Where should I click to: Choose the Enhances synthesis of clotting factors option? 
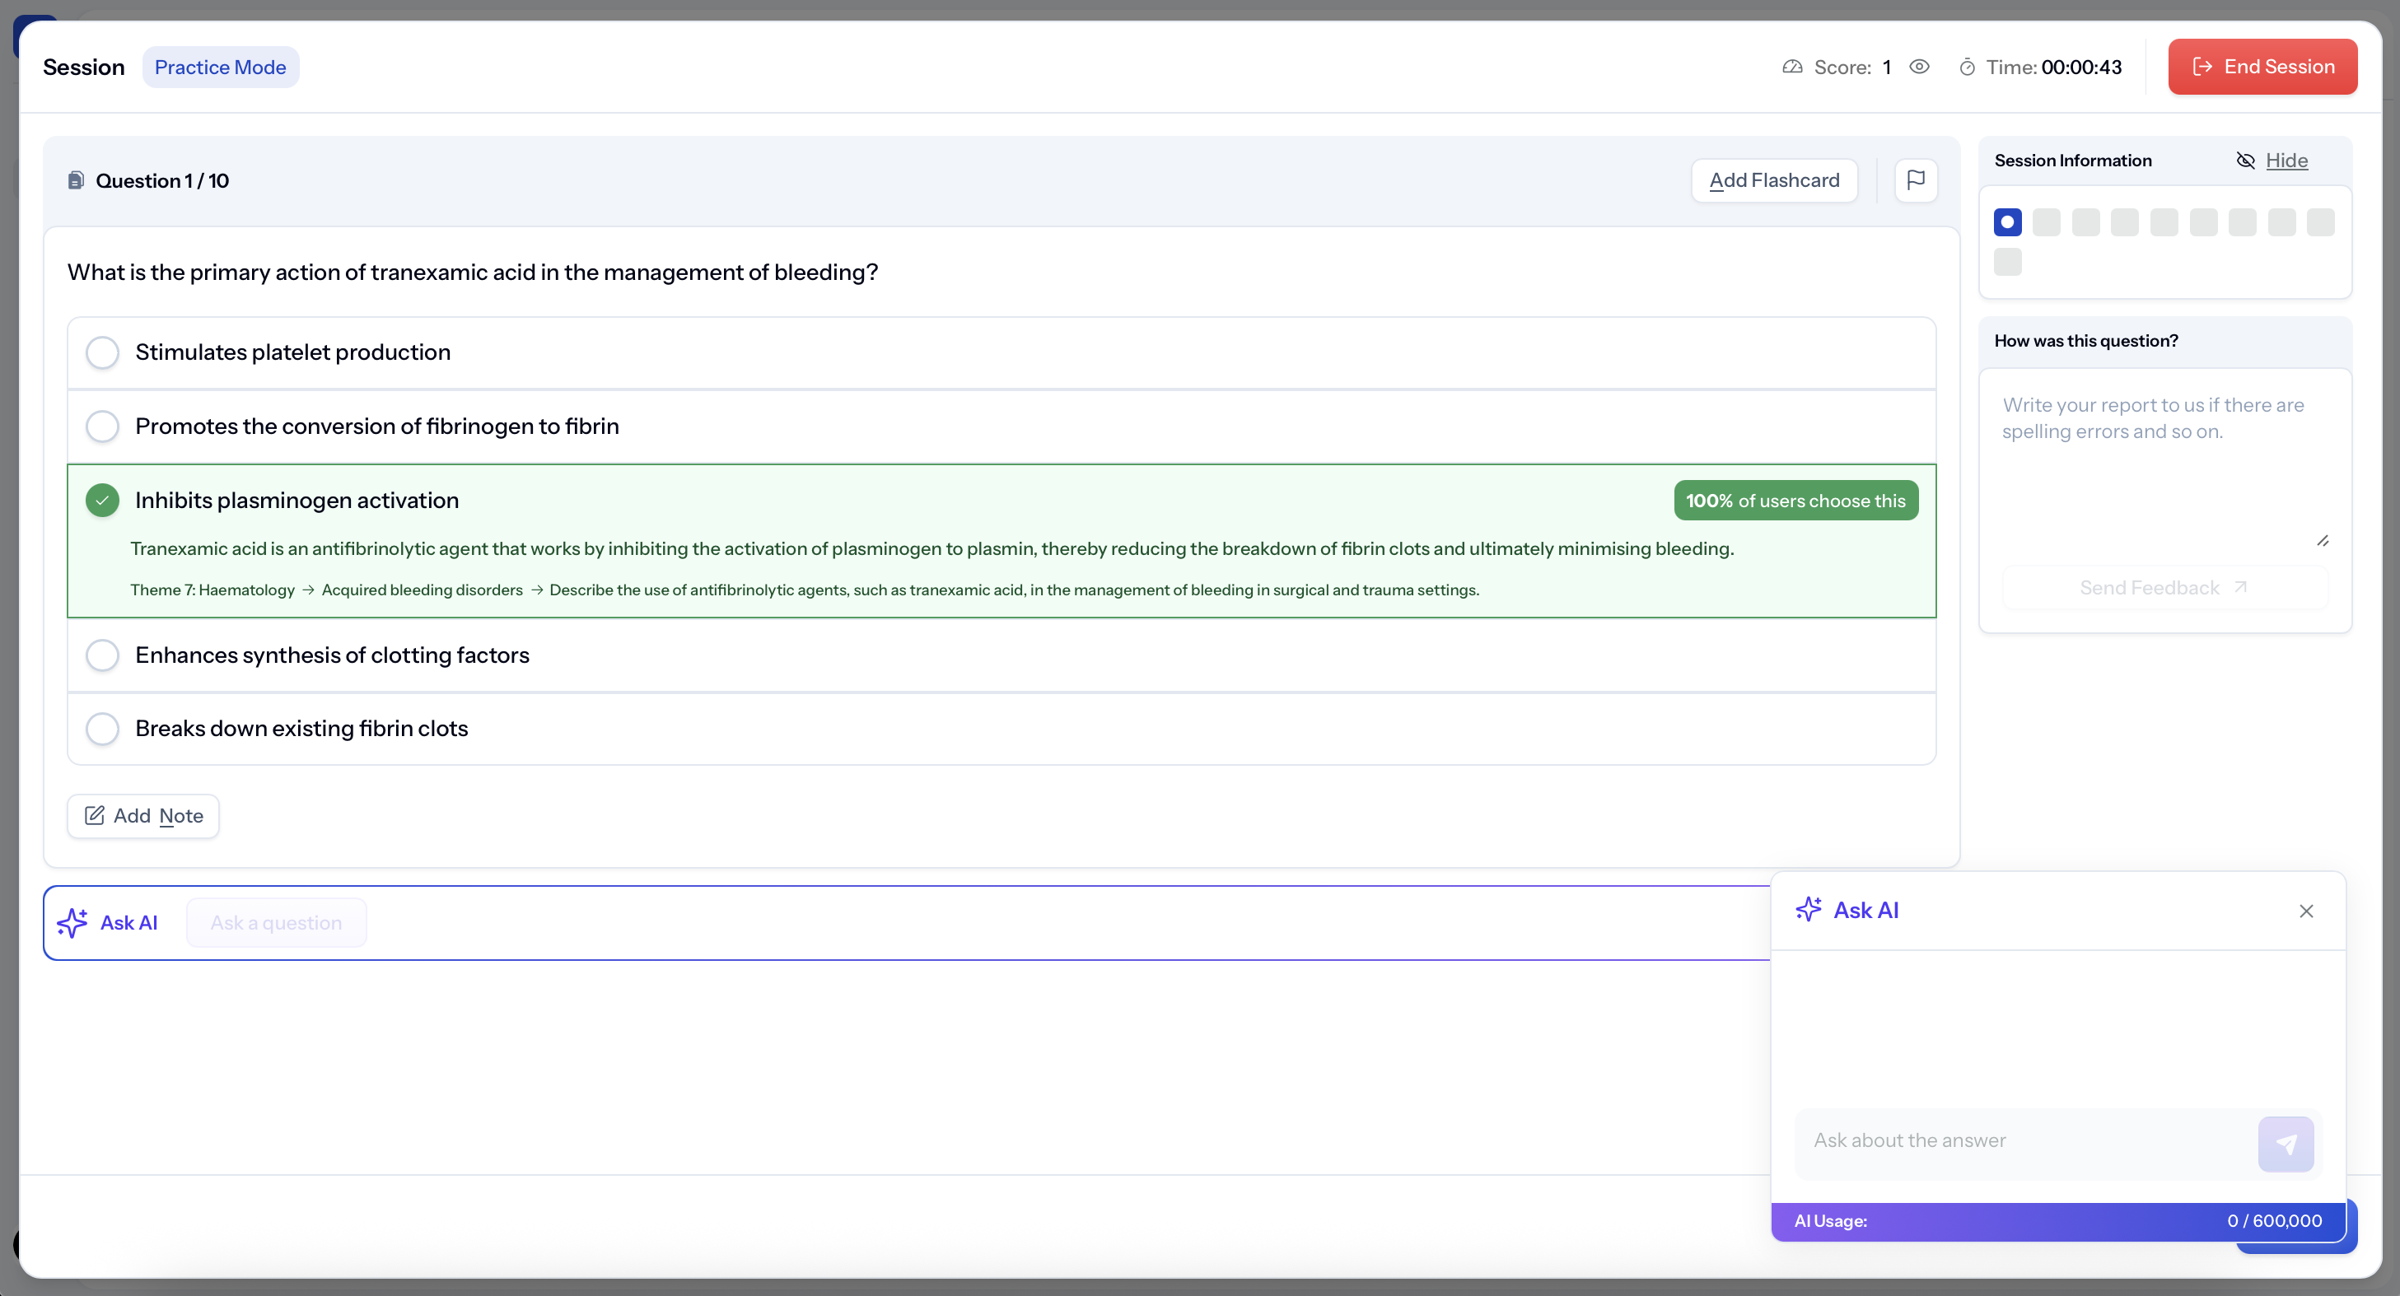click(102, 655)
